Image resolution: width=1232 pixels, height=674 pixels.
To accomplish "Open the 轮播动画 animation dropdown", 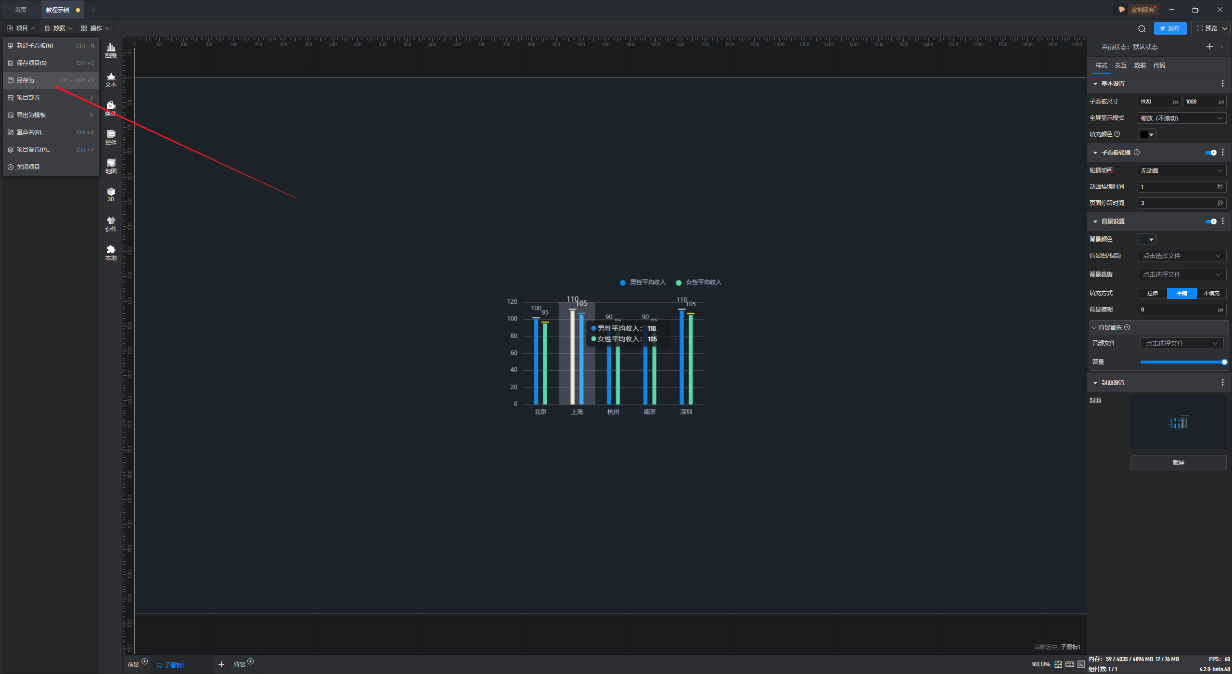I will [x=1181, y=170].
